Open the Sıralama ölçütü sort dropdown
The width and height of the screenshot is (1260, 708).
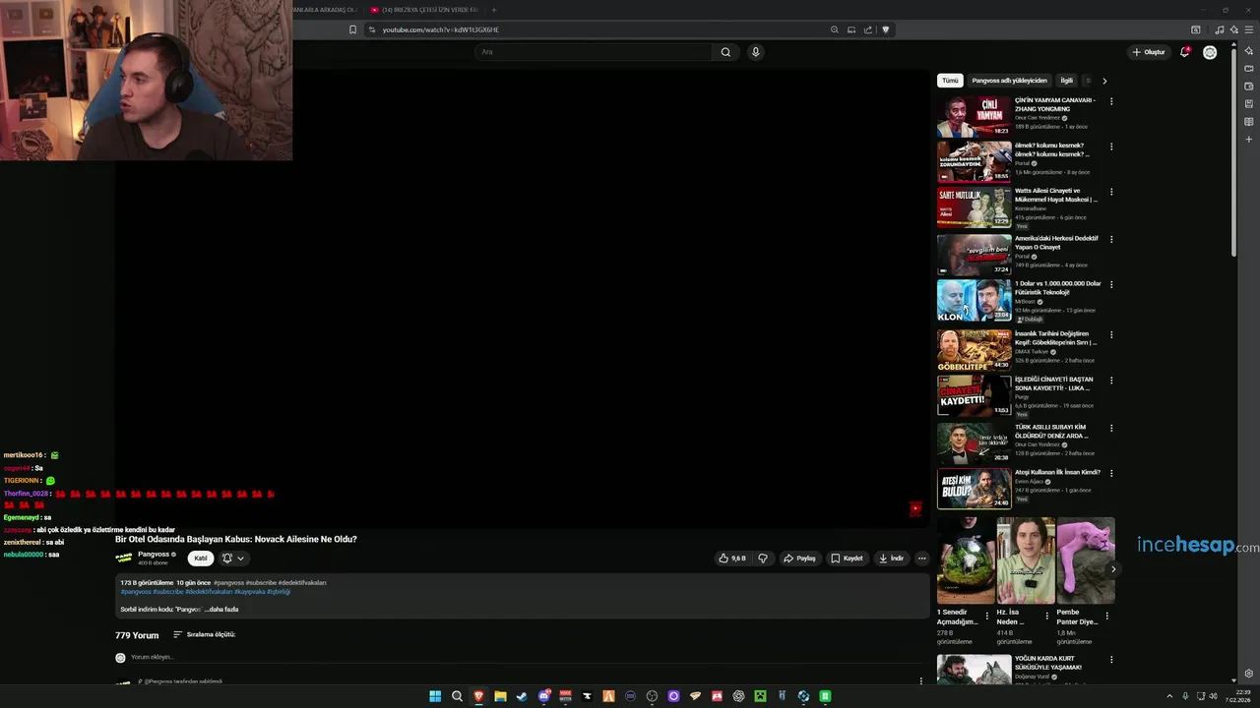point(205,635)
